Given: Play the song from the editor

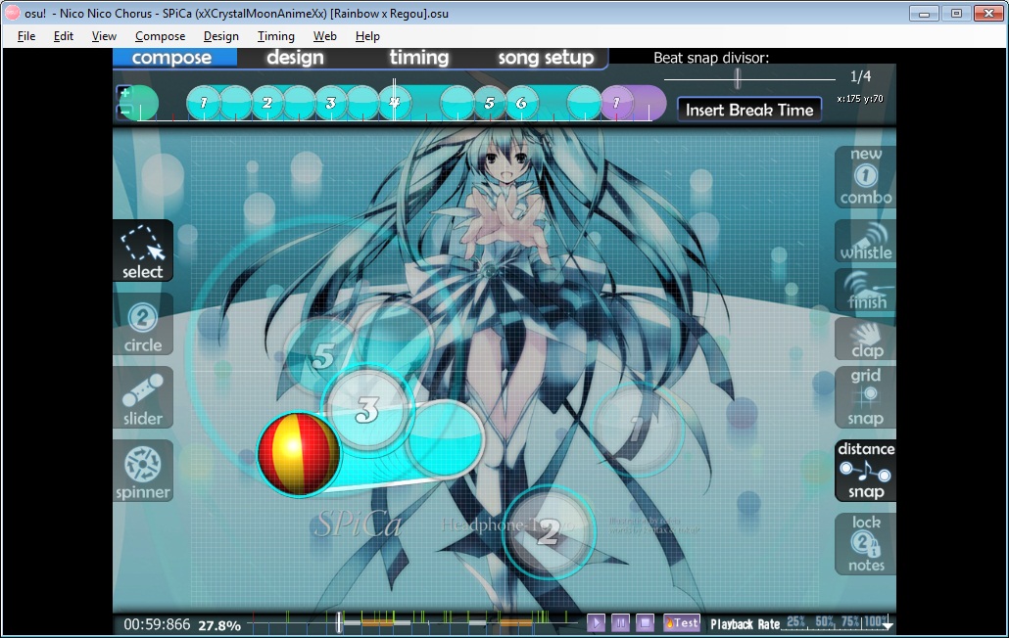Looking at the screenshot, I should [596, 622].
